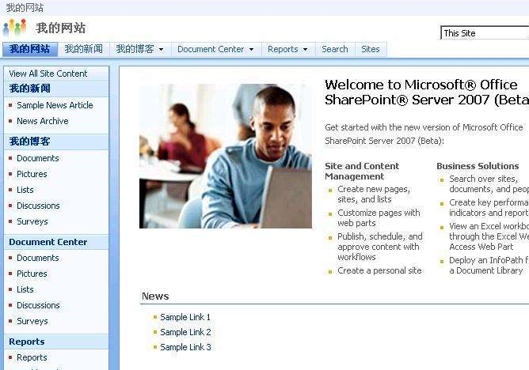Open Pictures under Document Center
The width and height of the screenshot is (529, 370).
32,274
